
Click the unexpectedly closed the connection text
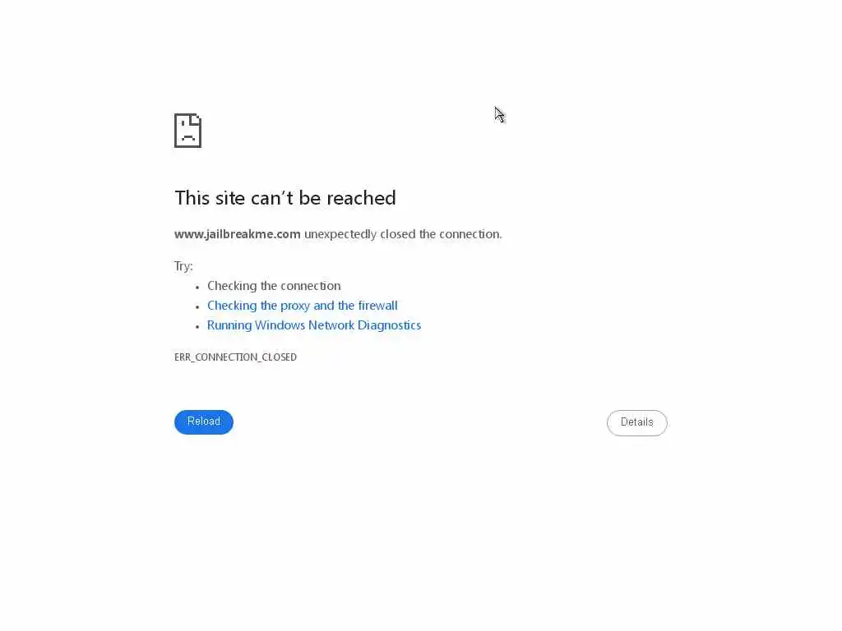[x=403, y=234]
